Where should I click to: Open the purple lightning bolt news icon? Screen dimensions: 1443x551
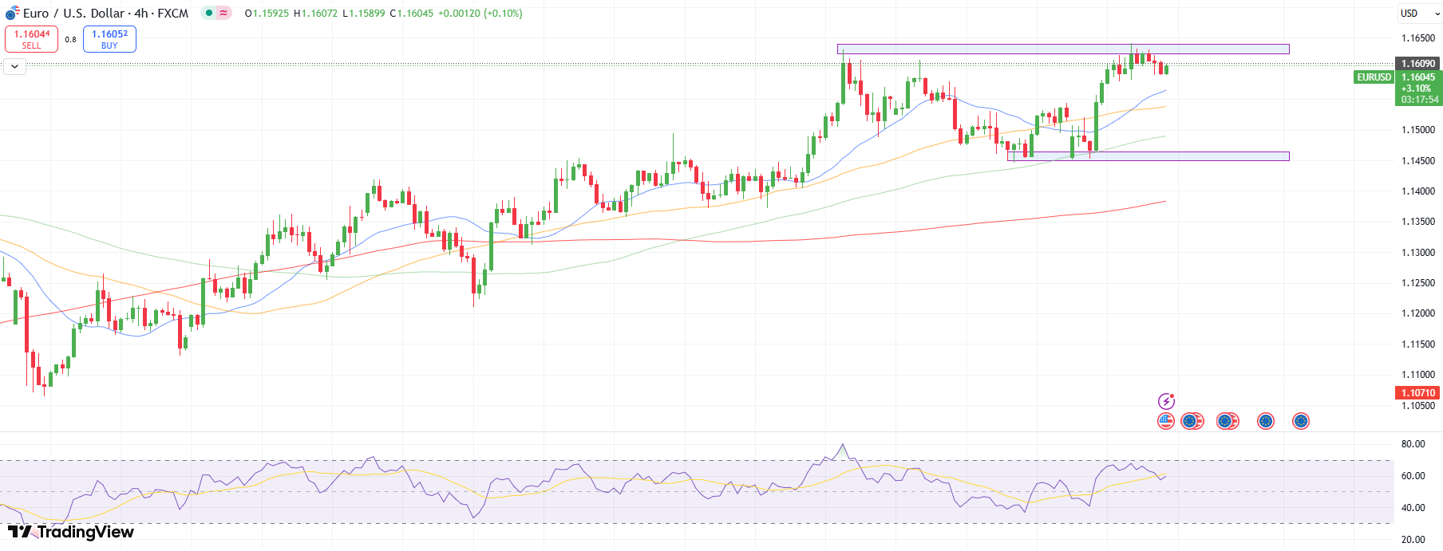pos(1166,401)
